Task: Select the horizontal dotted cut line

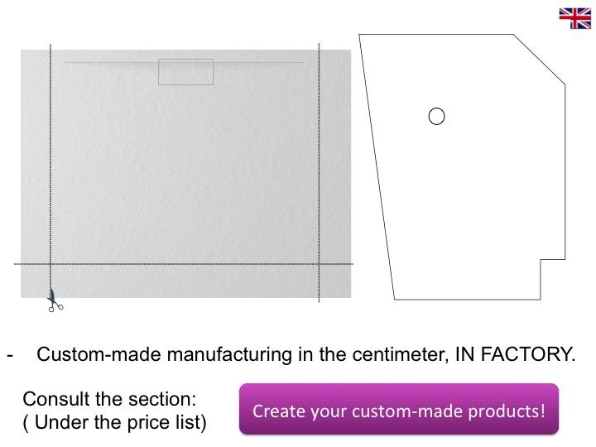Action: coord(184,264)
